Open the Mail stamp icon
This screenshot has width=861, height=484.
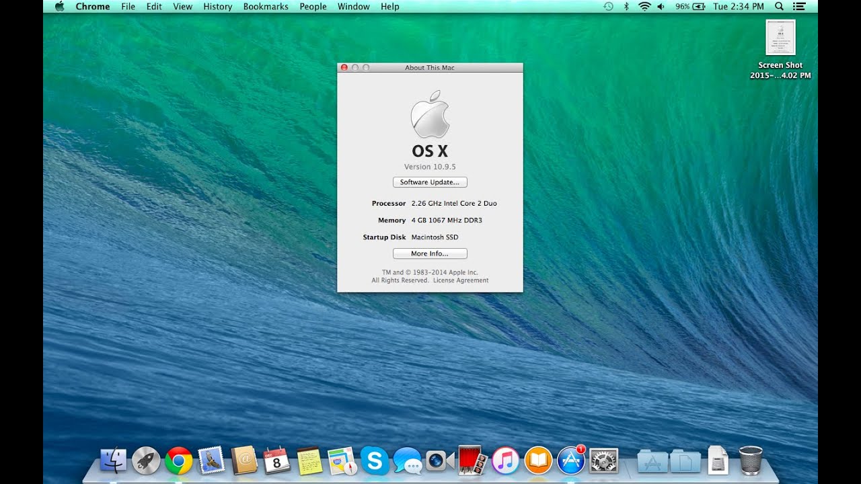click(211, 460)
